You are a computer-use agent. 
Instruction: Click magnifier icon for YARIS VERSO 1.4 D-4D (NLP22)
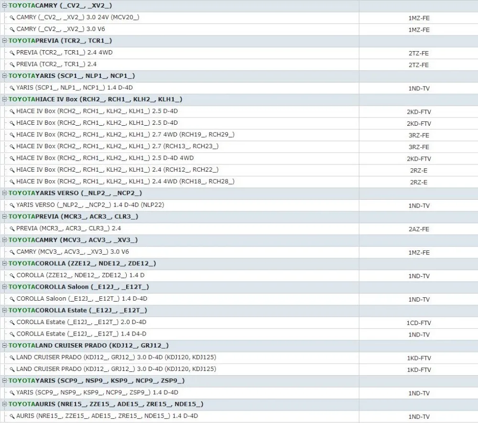12,206
